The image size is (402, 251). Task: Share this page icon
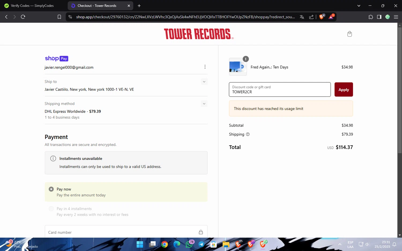(311, 17)
